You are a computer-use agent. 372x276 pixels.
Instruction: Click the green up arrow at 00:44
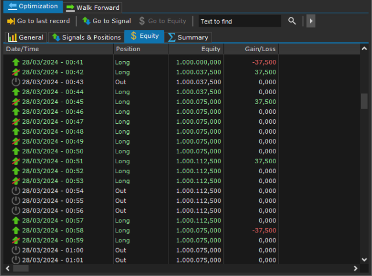[16, 92]
